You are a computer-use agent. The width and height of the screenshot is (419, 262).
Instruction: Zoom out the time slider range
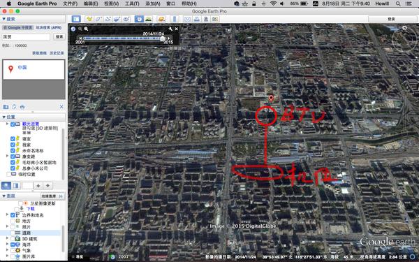80,29
